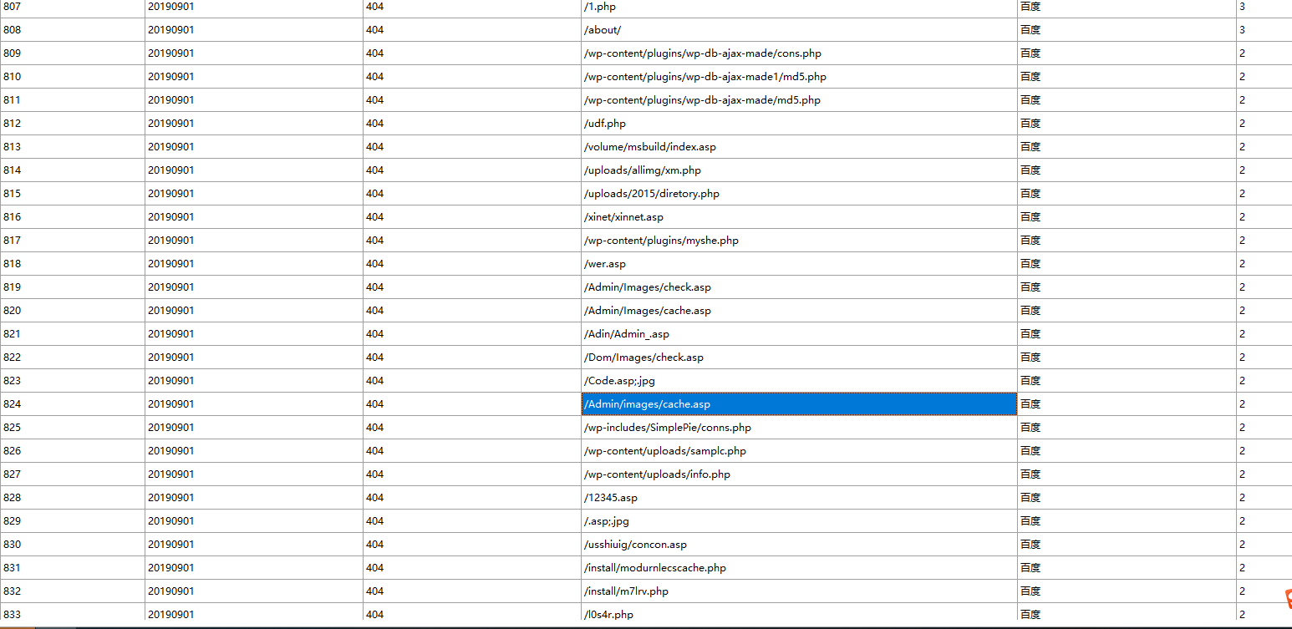1292x629 pixels.
Task: Select the count 2 in row 811
Action: coord(1264,100)
